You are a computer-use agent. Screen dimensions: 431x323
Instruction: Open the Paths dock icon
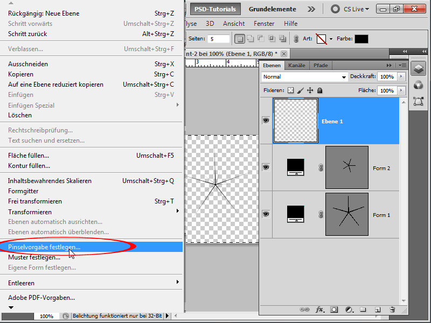click(419, 101)
